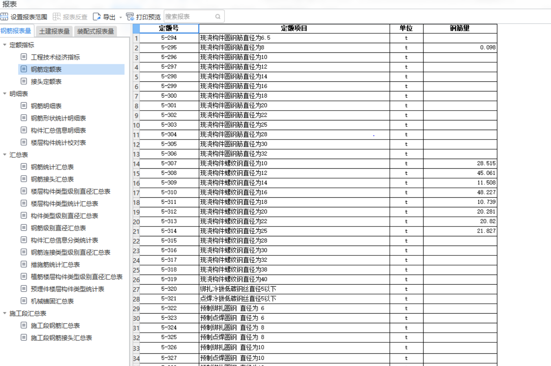The width and height of the screenshot is (551, 366).
Task: Open the 接头定额表 report
Action: (46, 82)
